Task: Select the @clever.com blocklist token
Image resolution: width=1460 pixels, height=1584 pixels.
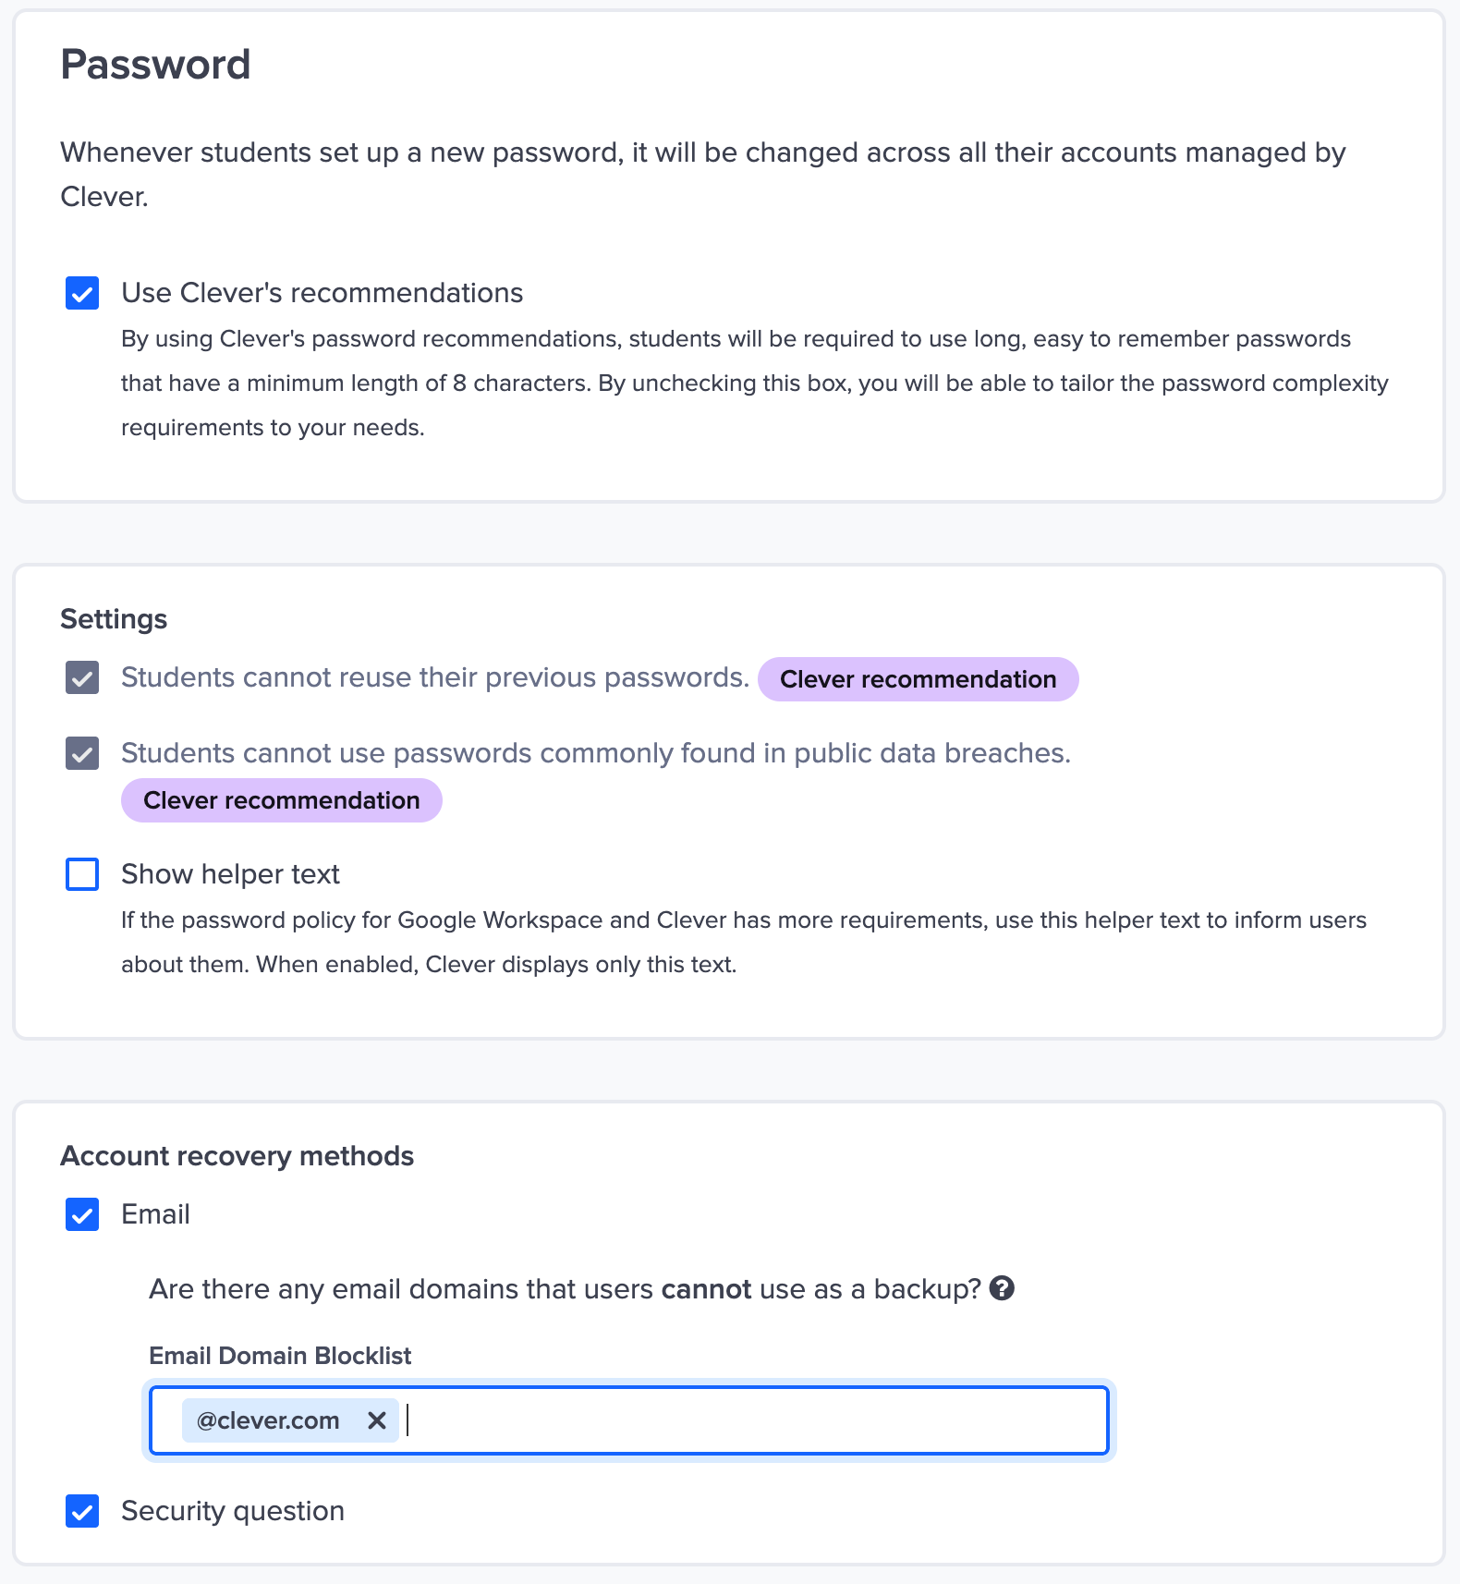Action: point(268,1420)
